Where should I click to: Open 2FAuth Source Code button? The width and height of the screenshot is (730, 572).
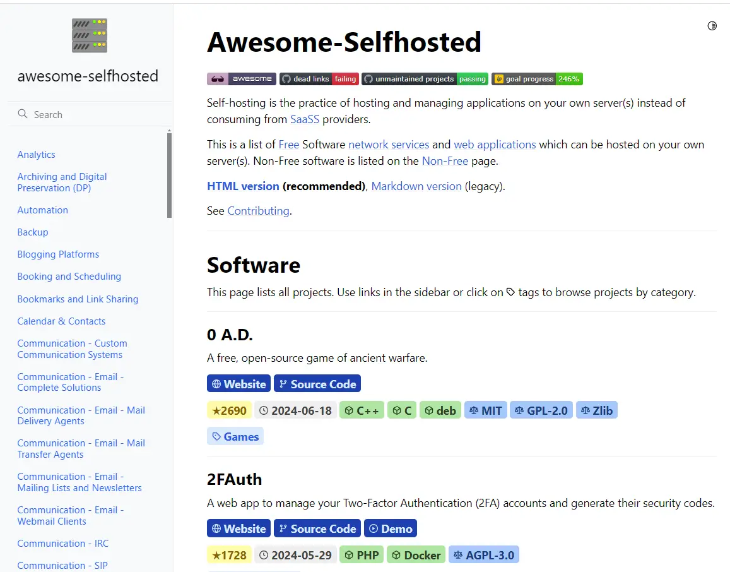pos(317,528)
